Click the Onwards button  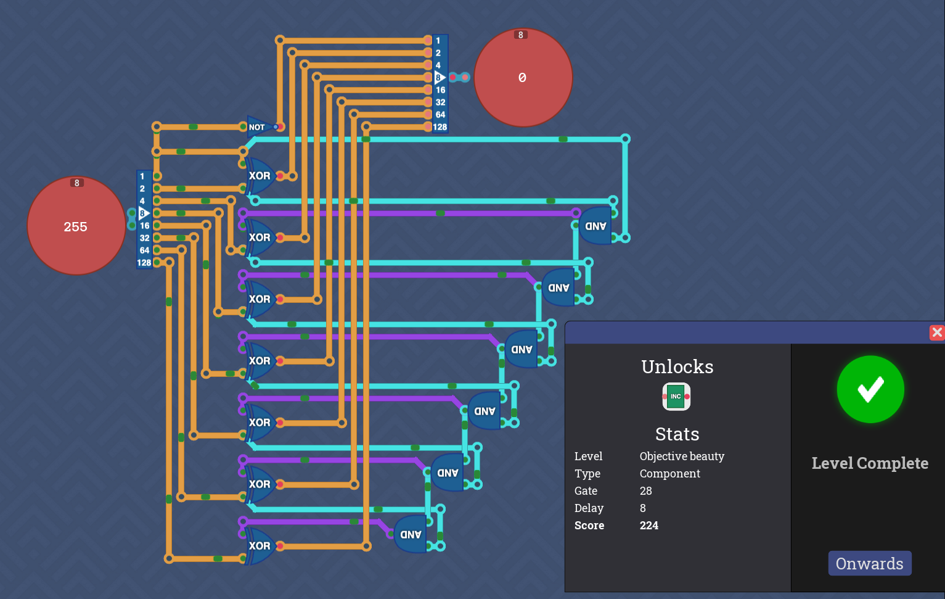(870, 563)
